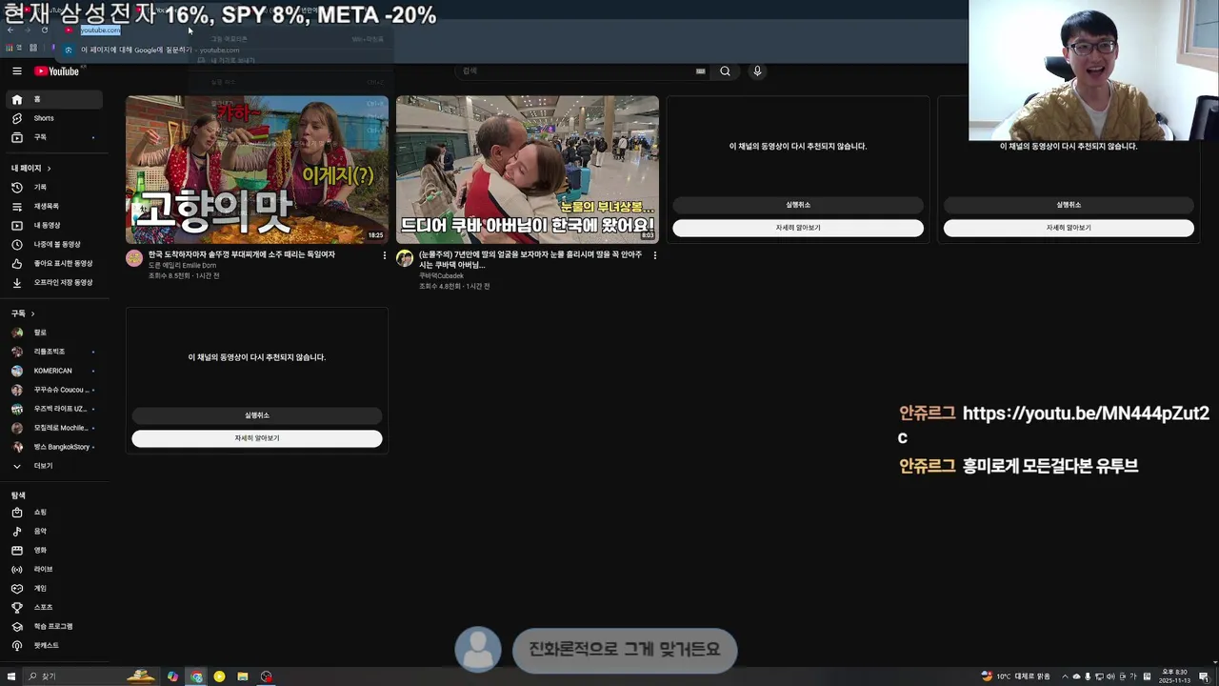Open 영화 in the explore section
Screen dimensions: 1219x686
[x=53, y=551]
